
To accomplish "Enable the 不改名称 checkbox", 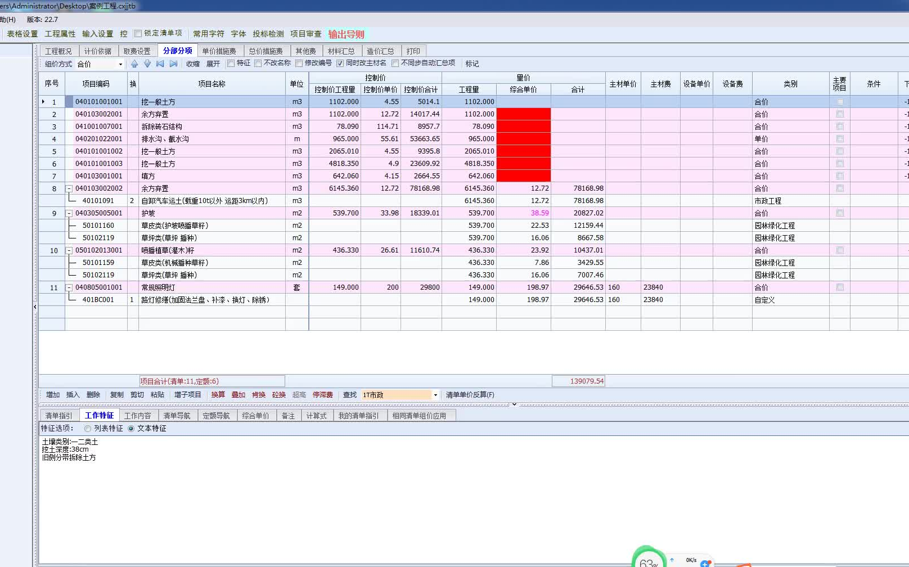I will [x=258, y=63].
